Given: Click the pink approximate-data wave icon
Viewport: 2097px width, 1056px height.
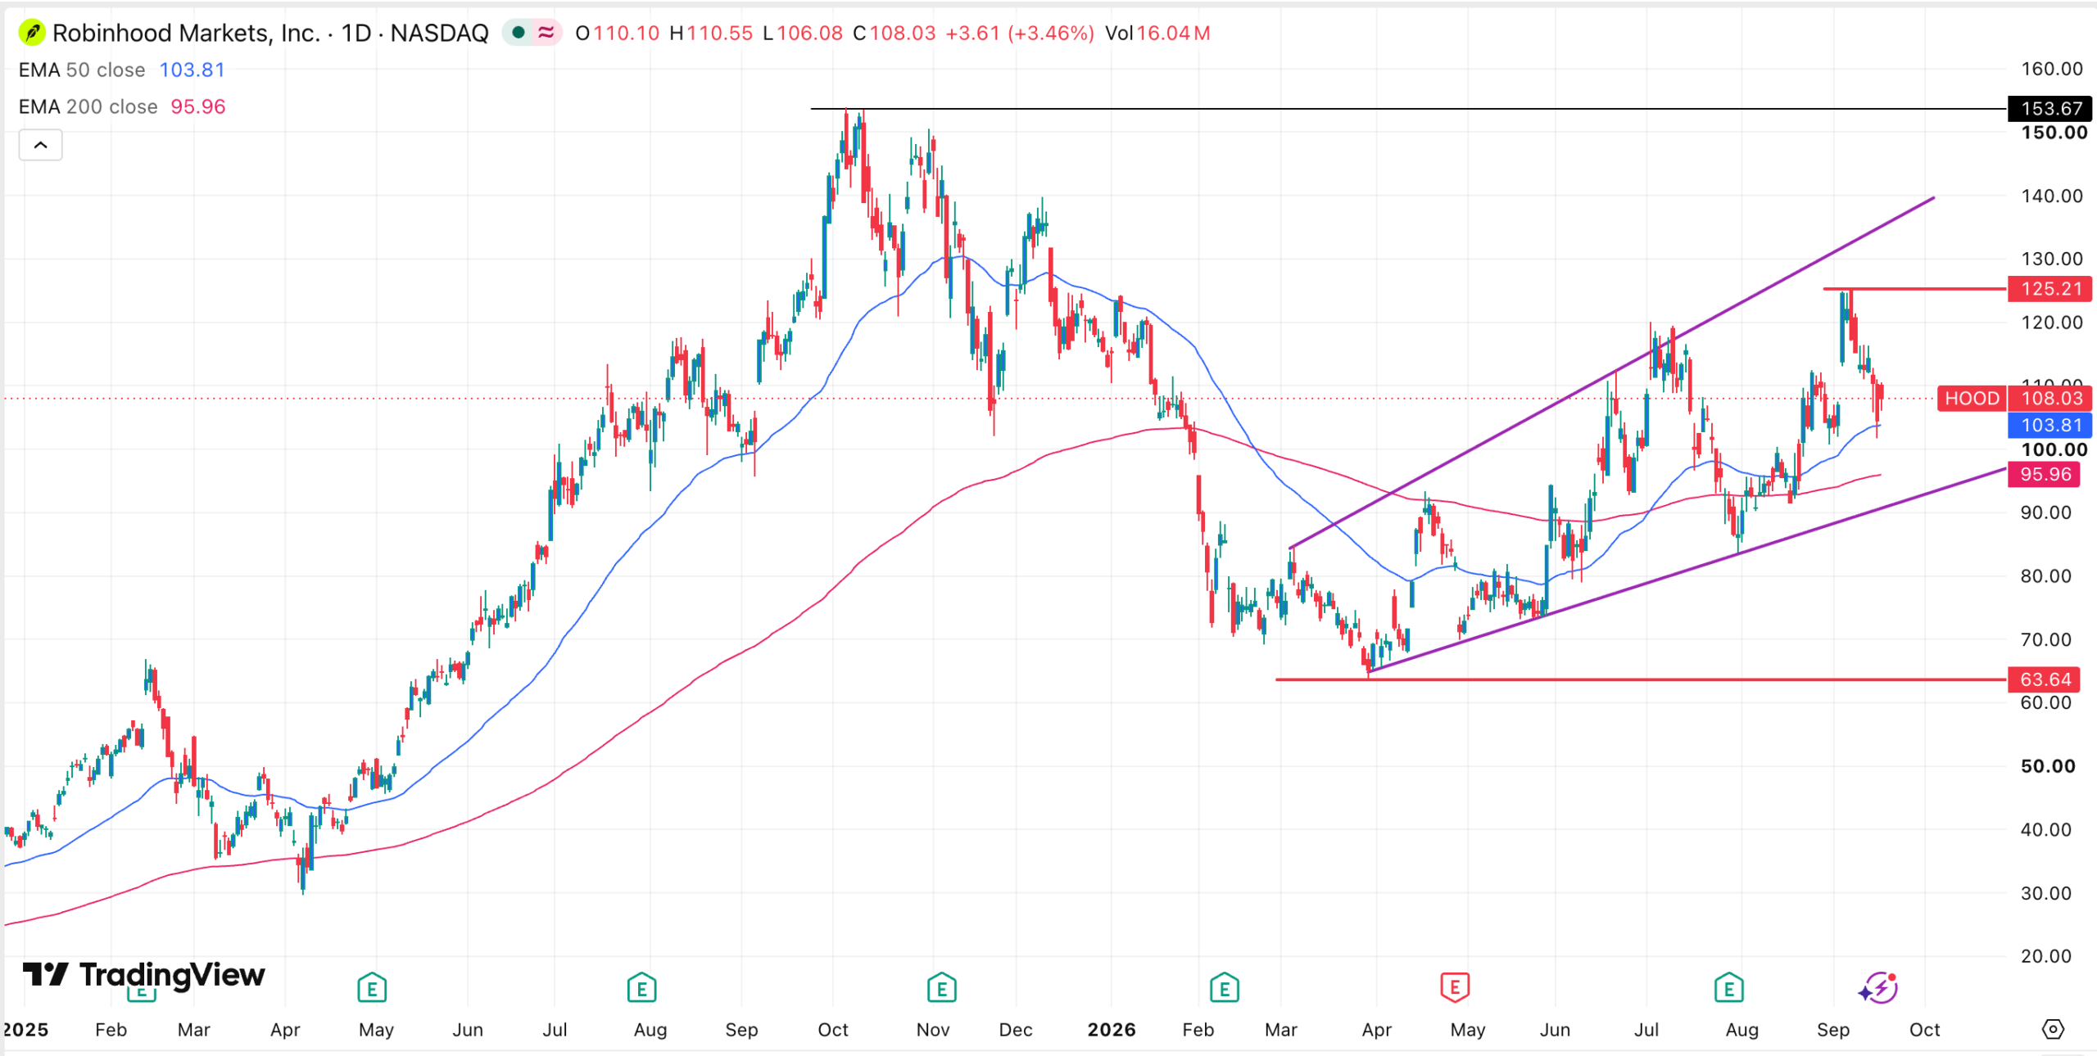Looking at the screenshot, I should [x=546, y=33].
